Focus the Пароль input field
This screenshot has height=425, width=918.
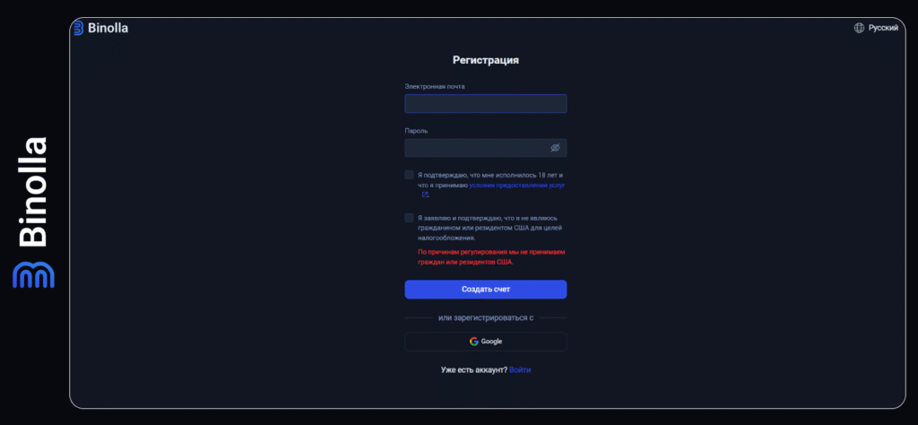(485, 148)
